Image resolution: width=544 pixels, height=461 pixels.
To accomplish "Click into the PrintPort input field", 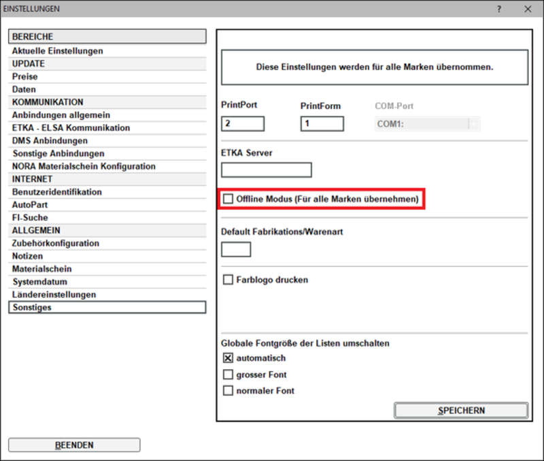I will click(243, 124).
